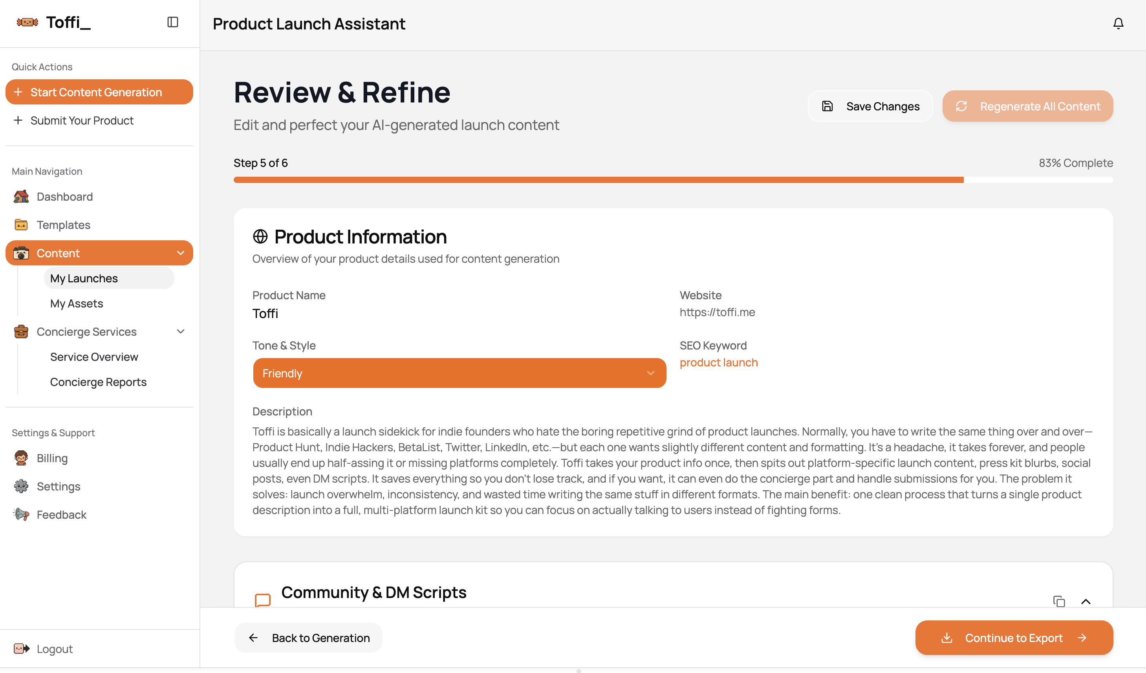Go Back to Generation
The width and height of the screenshot is (1146, 673).
click(x=308, y=638)
